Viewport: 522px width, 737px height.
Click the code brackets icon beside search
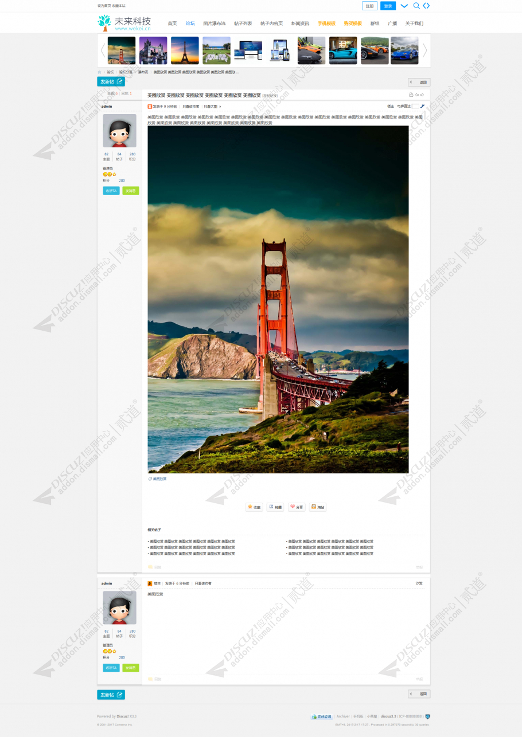(x=426, y=6)
